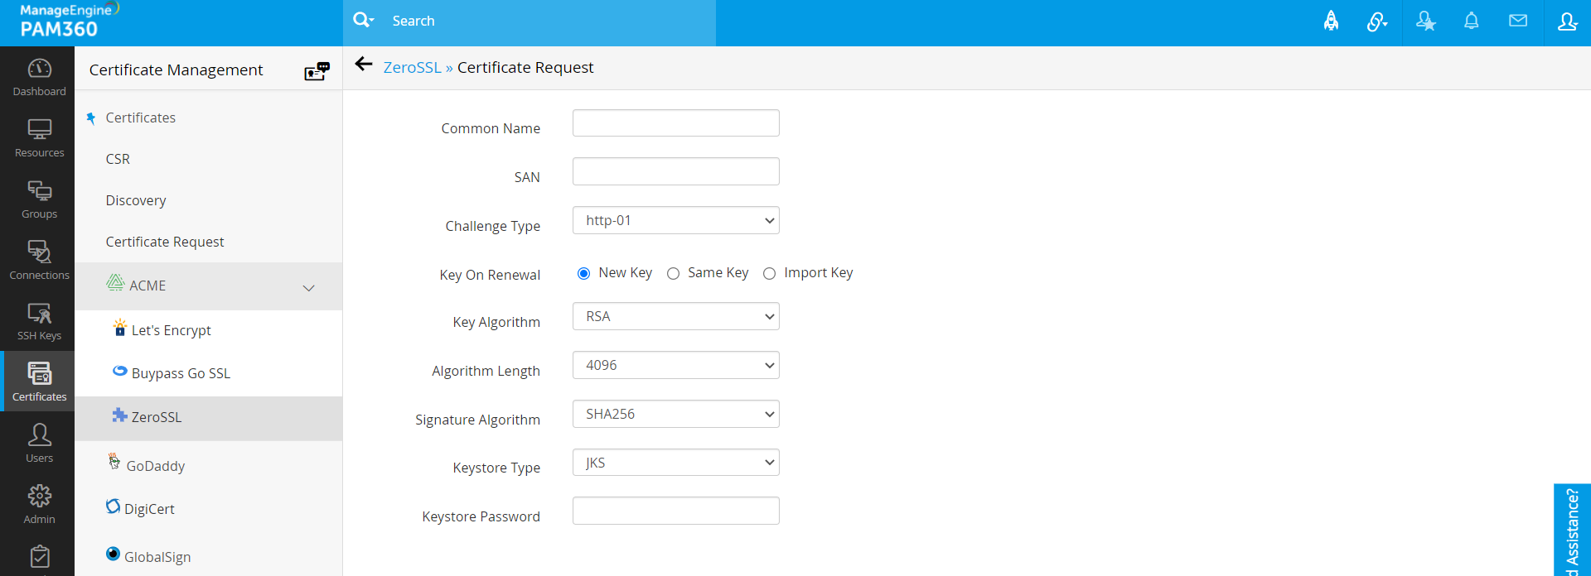Open the Challenge Type dropdown
Screen dimensions: 1591x576
pos(675,221)
